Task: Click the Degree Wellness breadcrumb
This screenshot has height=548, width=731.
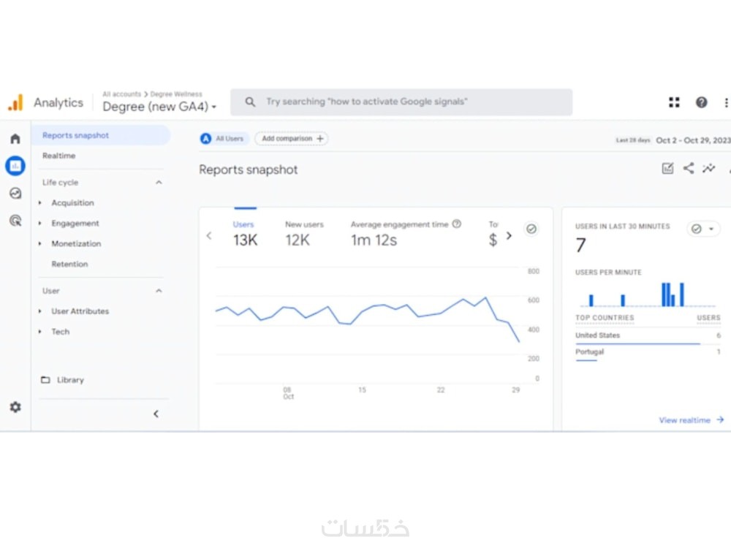Action: [175, 94]
